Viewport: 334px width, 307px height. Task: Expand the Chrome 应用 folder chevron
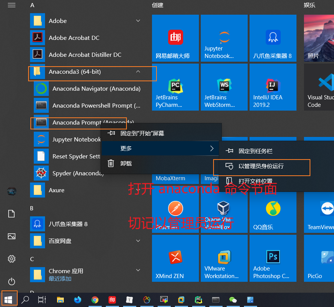(x=138, y=270)
